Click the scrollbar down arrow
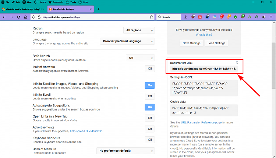Screen dimensions: 276x158 click(x=274, y=156)
